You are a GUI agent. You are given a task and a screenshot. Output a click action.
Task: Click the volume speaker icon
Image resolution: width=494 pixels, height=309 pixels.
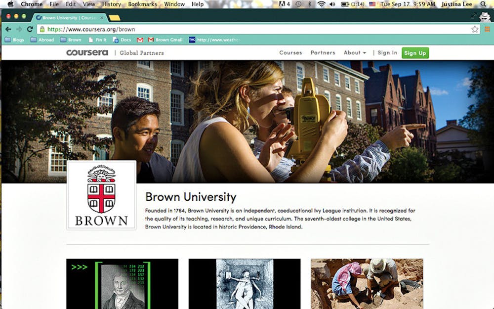click(x=332, y=4)
